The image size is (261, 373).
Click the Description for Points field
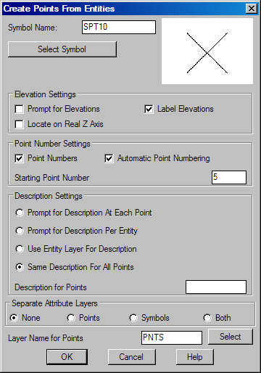(x=216, y=287)
